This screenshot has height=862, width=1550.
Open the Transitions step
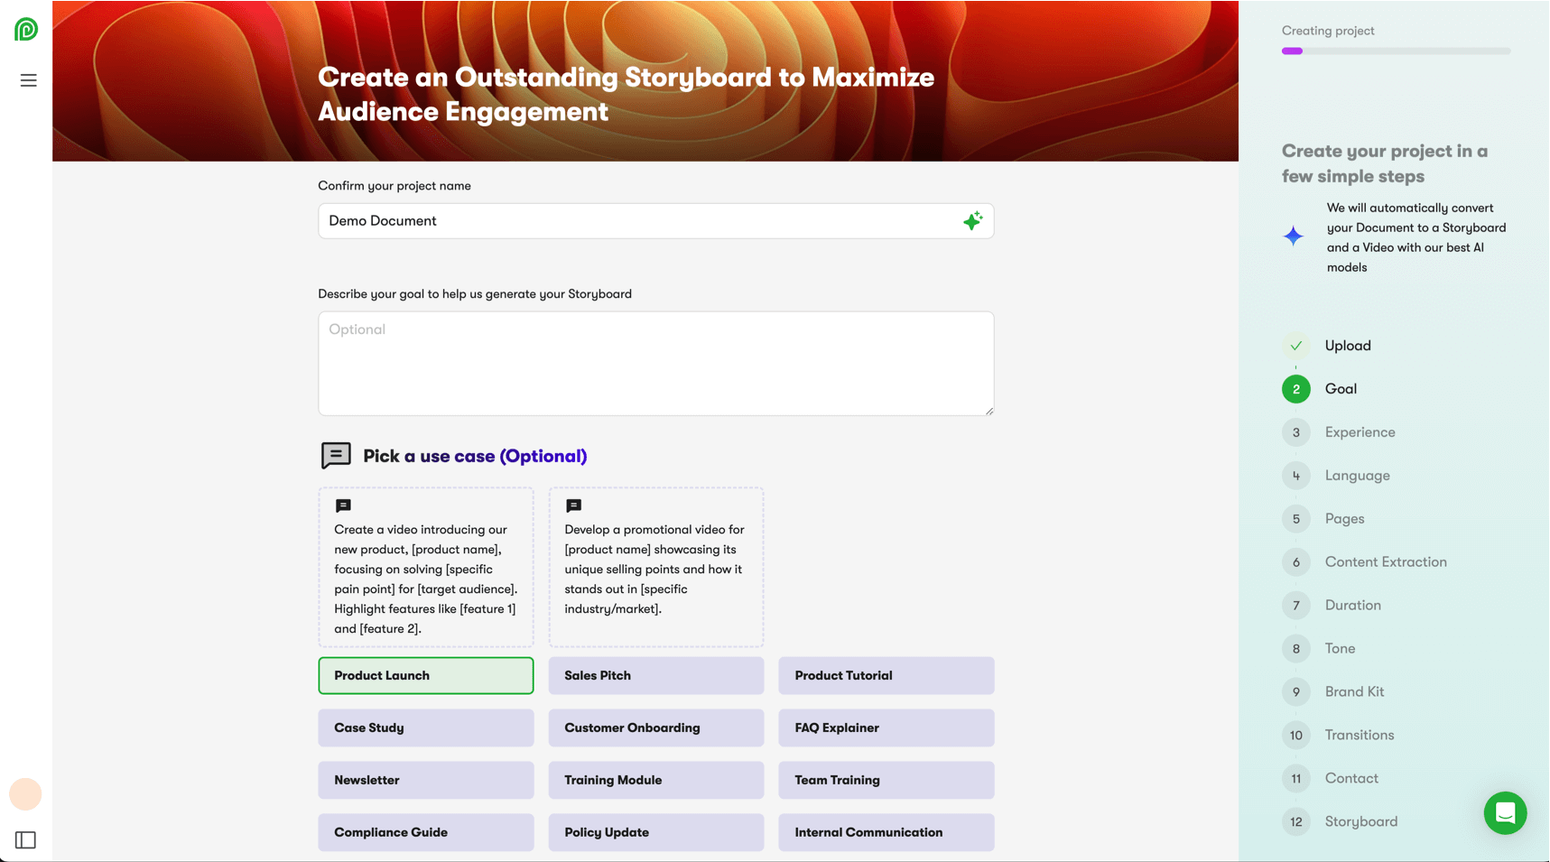pos(1360,736)
